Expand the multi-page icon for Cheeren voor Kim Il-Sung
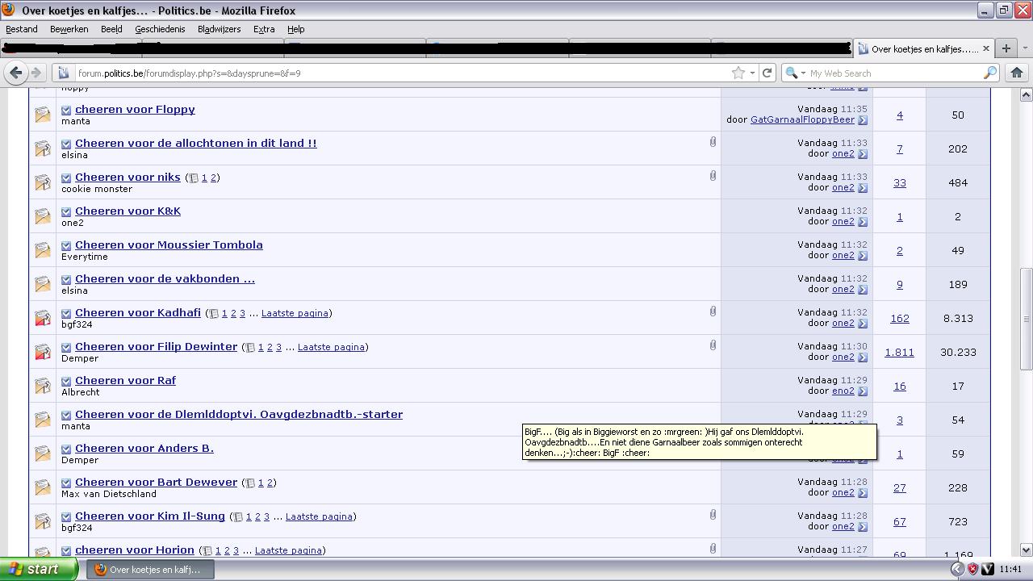The image size is (1033, 581). pyautogui.click(x=238, y=517)
